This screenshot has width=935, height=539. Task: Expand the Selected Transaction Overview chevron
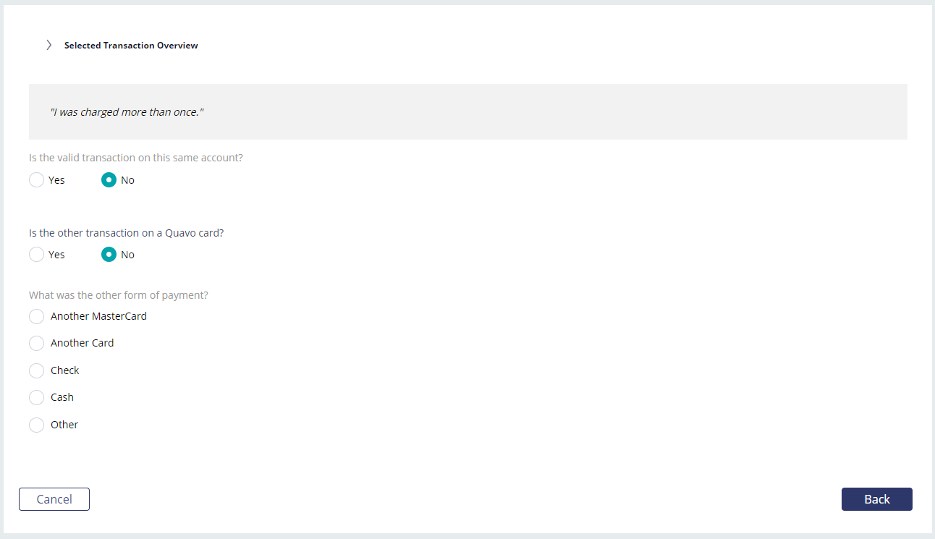point(48,45)
